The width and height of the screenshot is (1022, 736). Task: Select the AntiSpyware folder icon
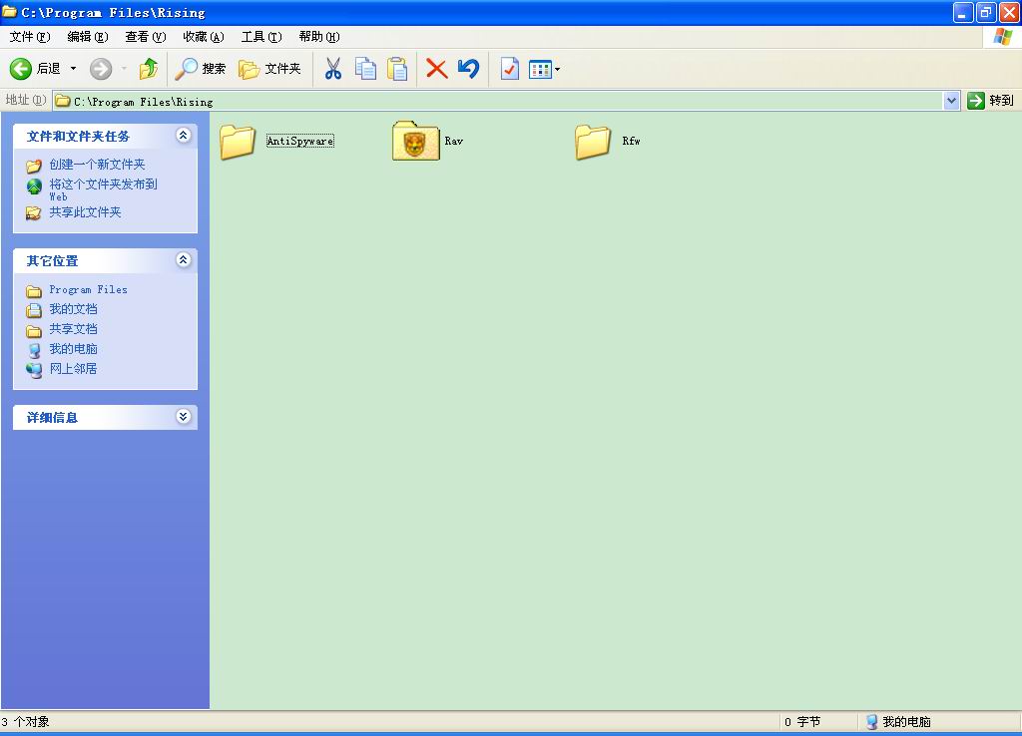click(238, 142)
